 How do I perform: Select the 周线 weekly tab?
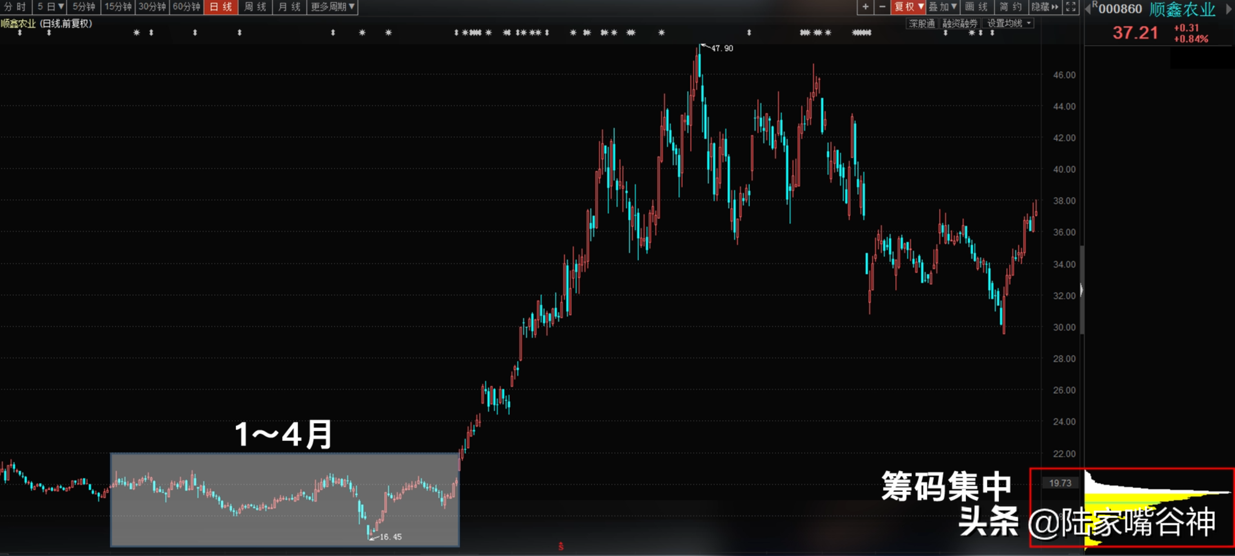point(255,7)
